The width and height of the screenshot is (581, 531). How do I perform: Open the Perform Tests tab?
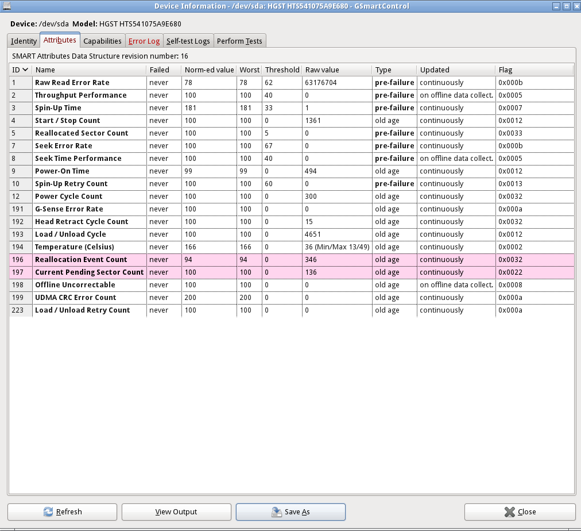239,41
